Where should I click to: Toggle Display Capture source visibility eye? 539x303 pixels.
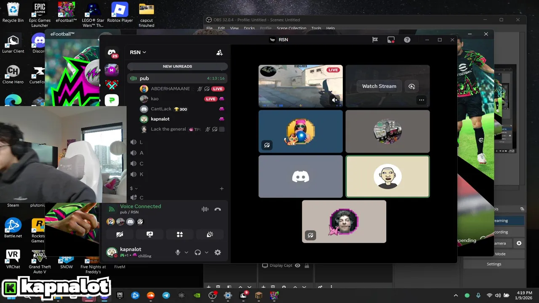pyautogui.click(x=298, y=266)
